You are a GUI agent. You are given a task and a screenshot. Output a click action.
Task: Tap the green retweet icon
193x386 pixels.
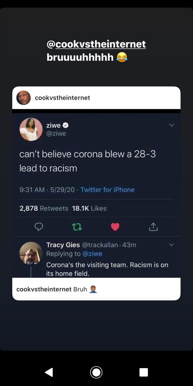(x=77, y=227)
